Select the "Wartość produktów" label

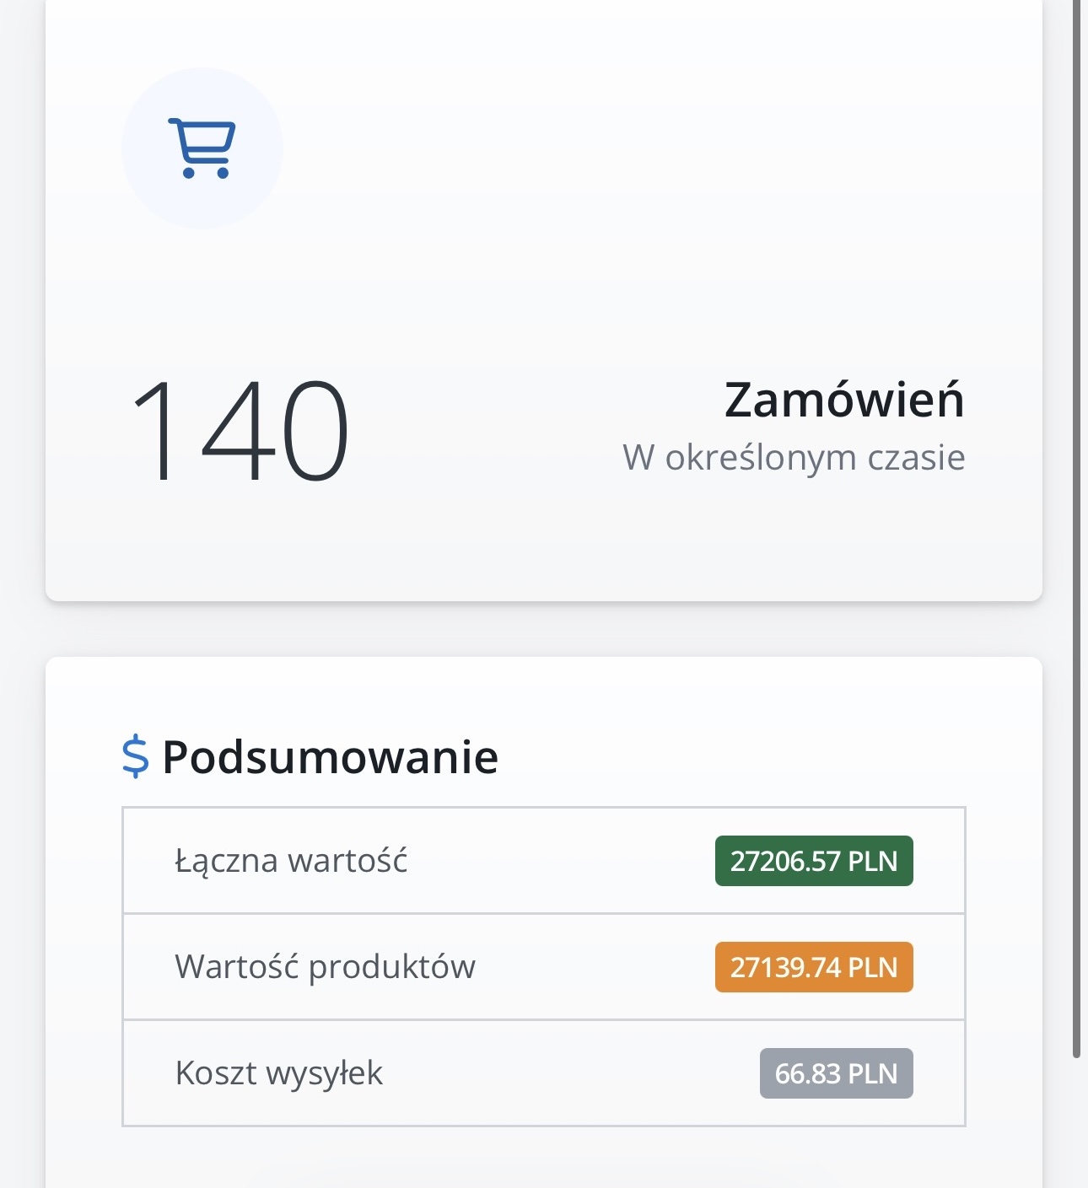[x=325, y=967]
